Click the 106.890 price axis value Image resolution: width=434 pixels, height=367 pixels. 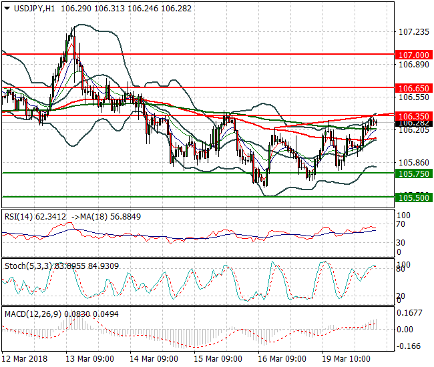point(414,65)
